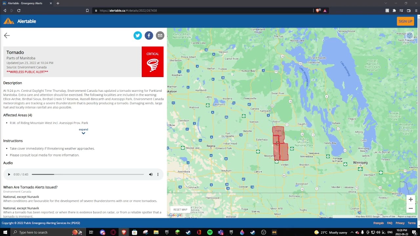Open a new browser tab
Screen dimensions: 420x236
58,3
